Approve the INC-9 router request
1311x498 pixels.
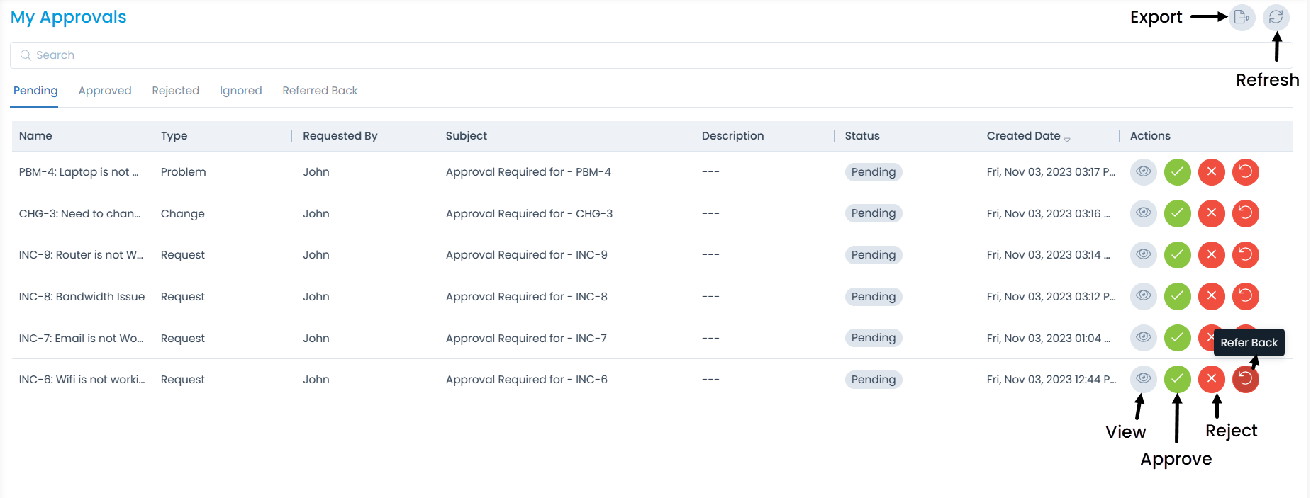(1177, 254)
